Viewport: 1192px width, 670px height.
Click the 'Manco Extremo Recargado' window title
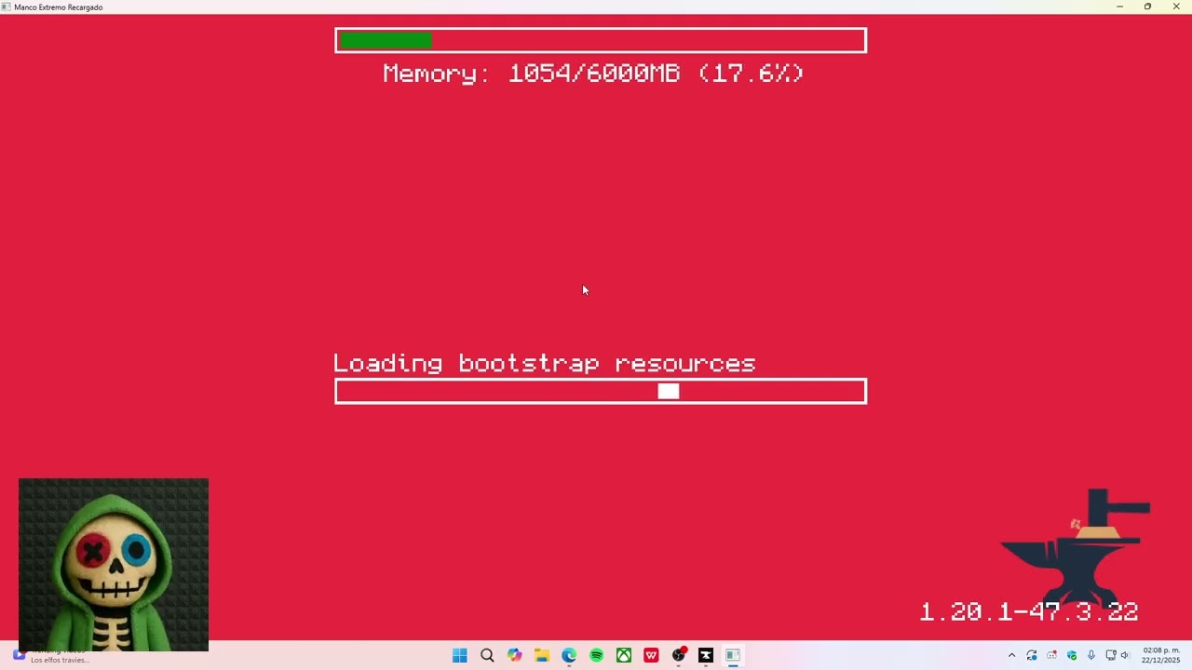pyautogui.click(x=59, y=7)
